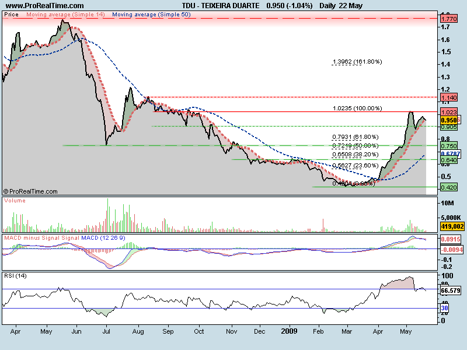Click the MACD (12 26 9) legend text
This screenshot has width=467, height=350.
click(x=103, y=238)
